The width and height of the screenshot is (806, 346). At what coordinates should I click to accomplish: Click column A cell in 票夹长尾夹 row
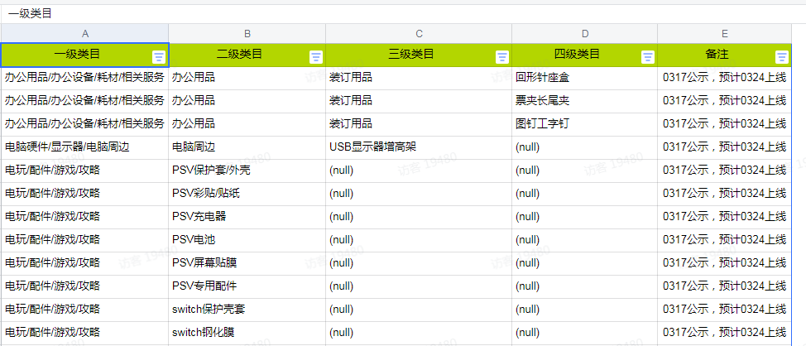pos(84,101)
